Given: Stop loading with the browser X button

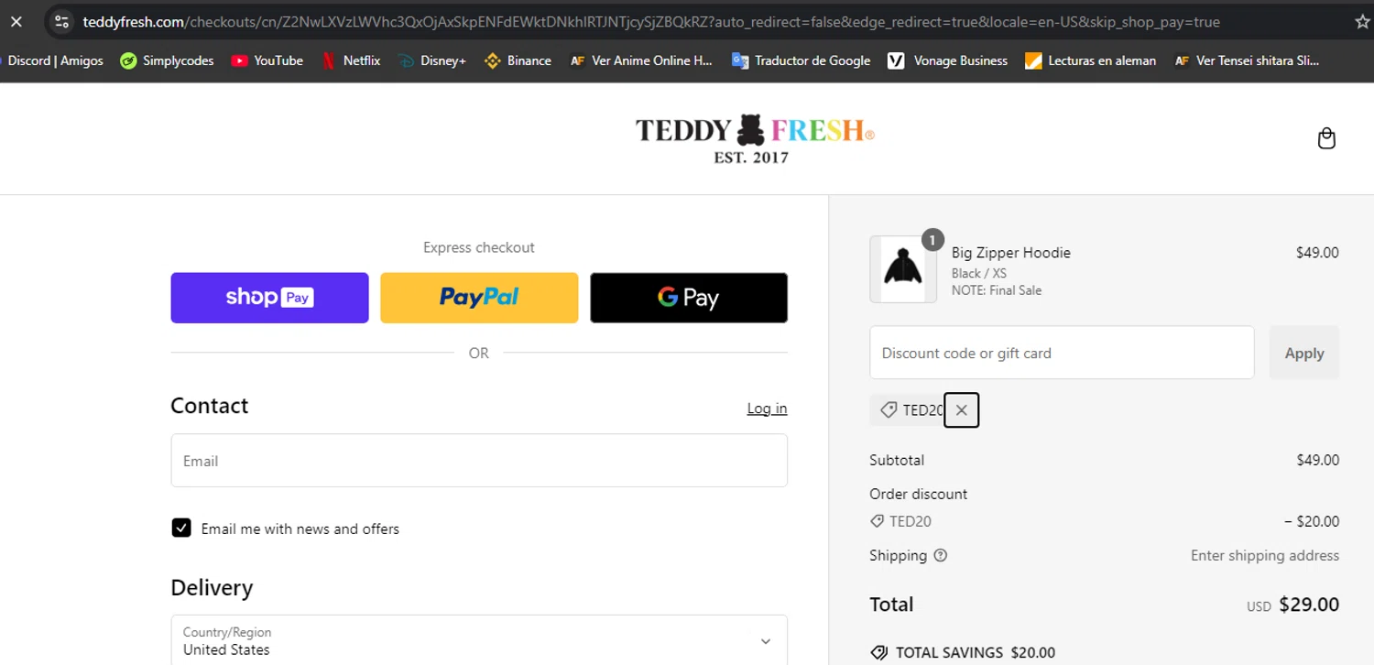Looking at the screenshot, I should click(16, 22).
